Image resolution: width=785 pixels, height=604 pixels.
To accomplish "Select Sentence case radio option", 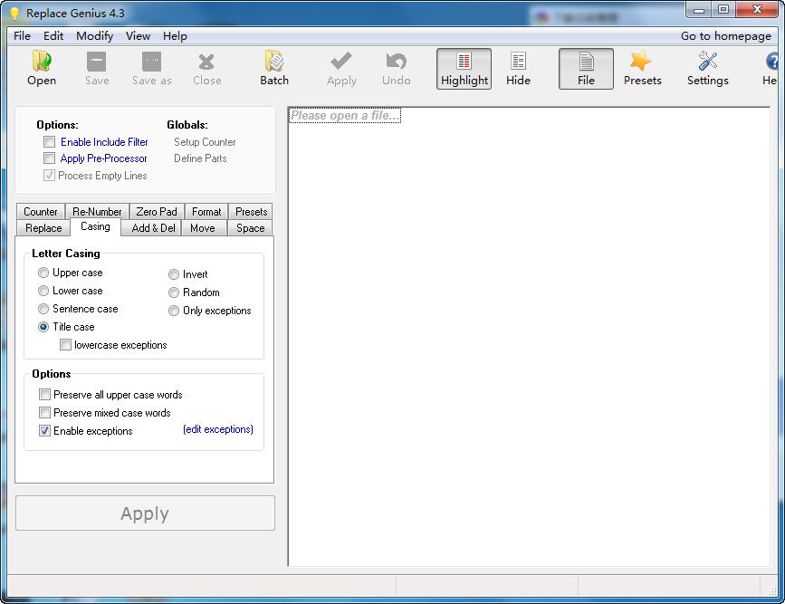I will click(x=43, y=309).
